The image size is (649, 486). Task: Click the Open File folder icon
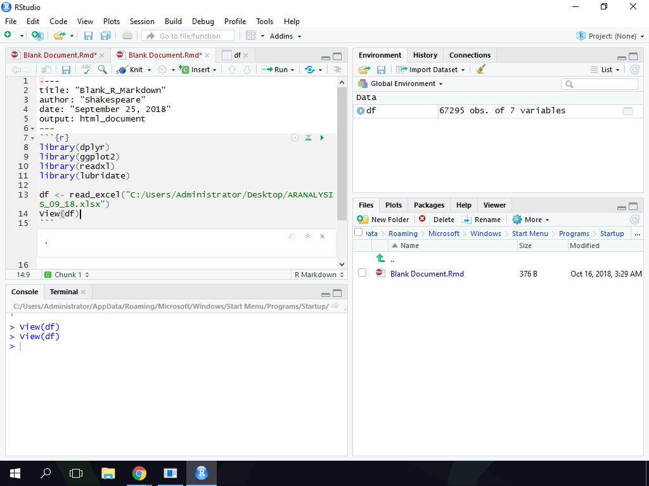tap(59, 36)
